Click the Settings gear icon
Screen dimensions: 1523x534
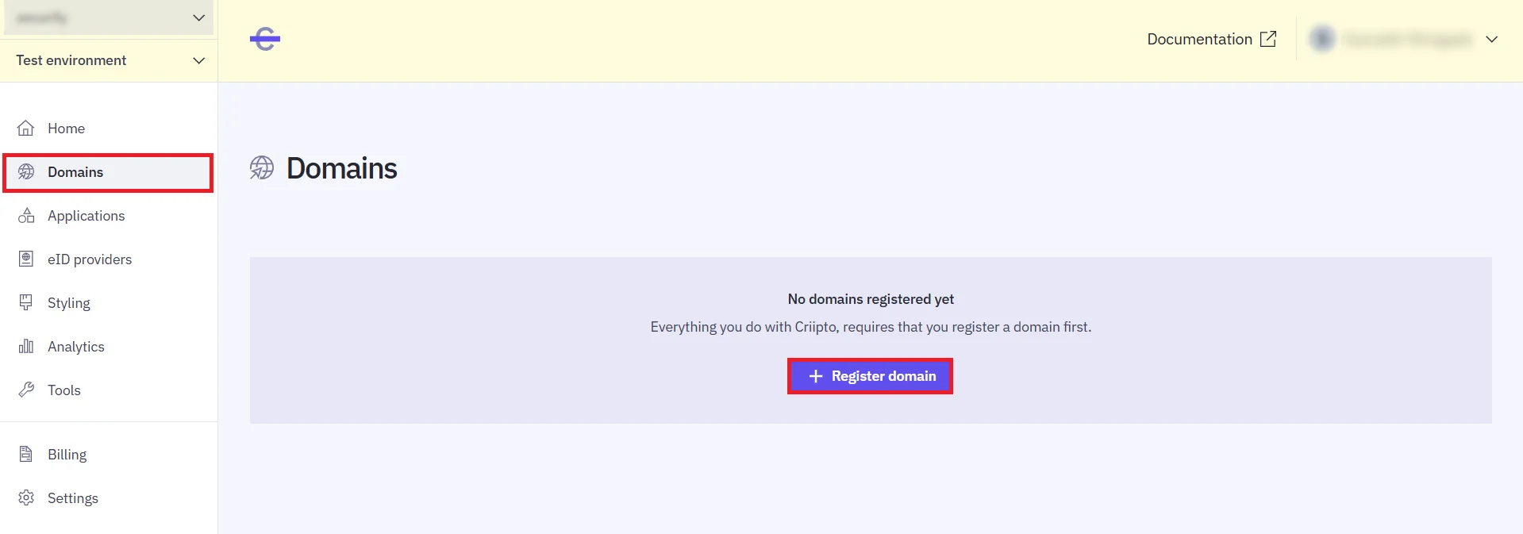(x=26, y=498)
